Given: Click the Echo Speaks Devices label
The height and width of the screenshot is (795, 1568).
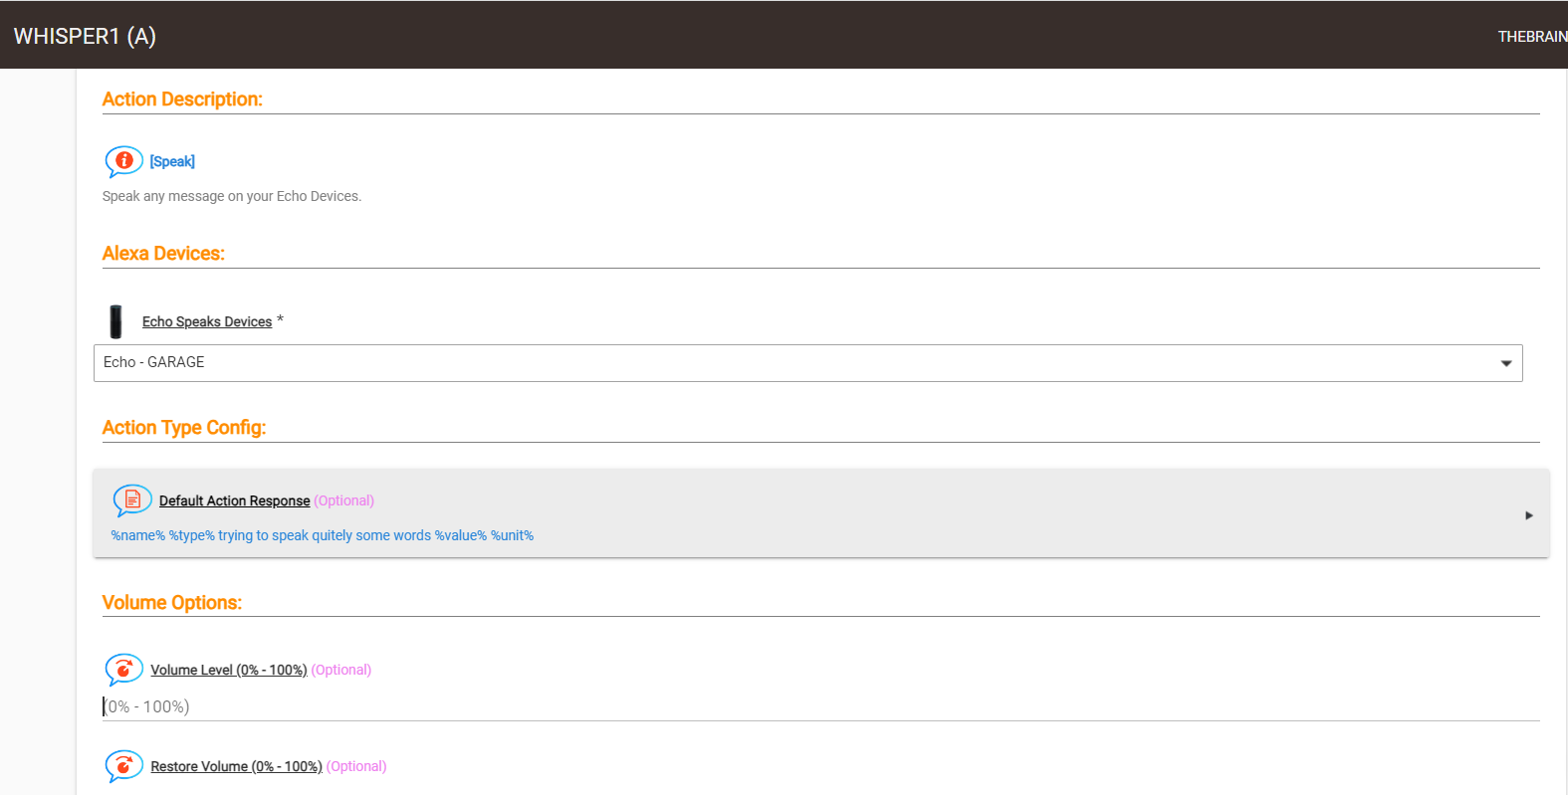Looking at the screenshot, I should pos(207,321).
